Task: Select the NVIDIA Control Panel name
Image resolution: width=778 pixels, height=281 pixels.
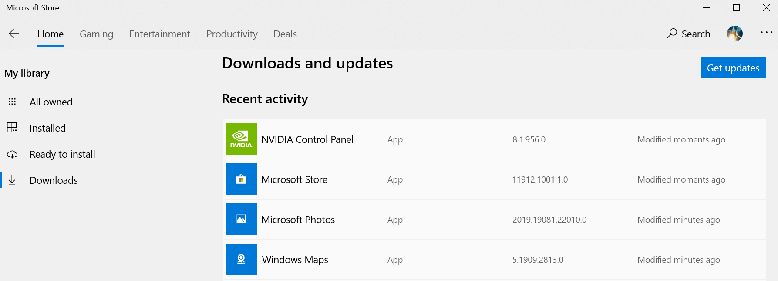Action: coord(307,139)
